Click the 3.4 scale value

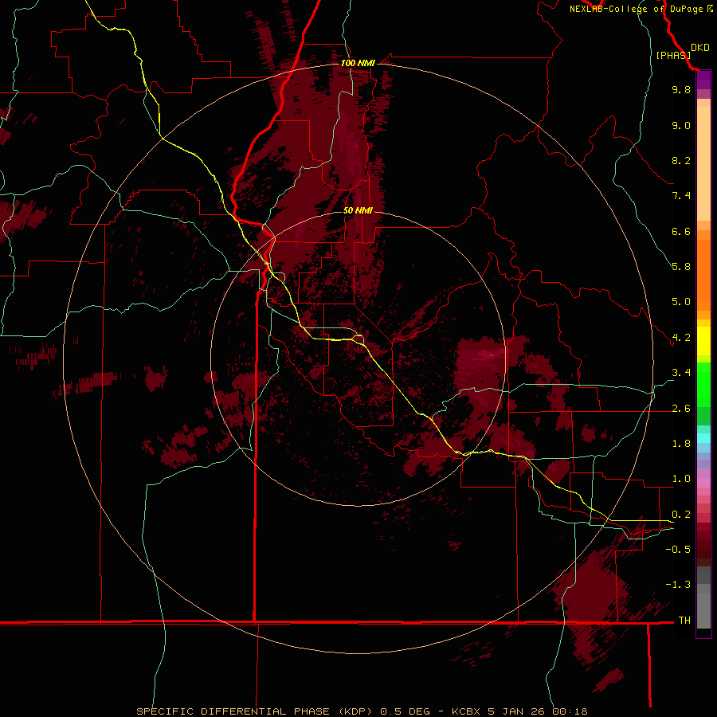[x=681, y=373]
